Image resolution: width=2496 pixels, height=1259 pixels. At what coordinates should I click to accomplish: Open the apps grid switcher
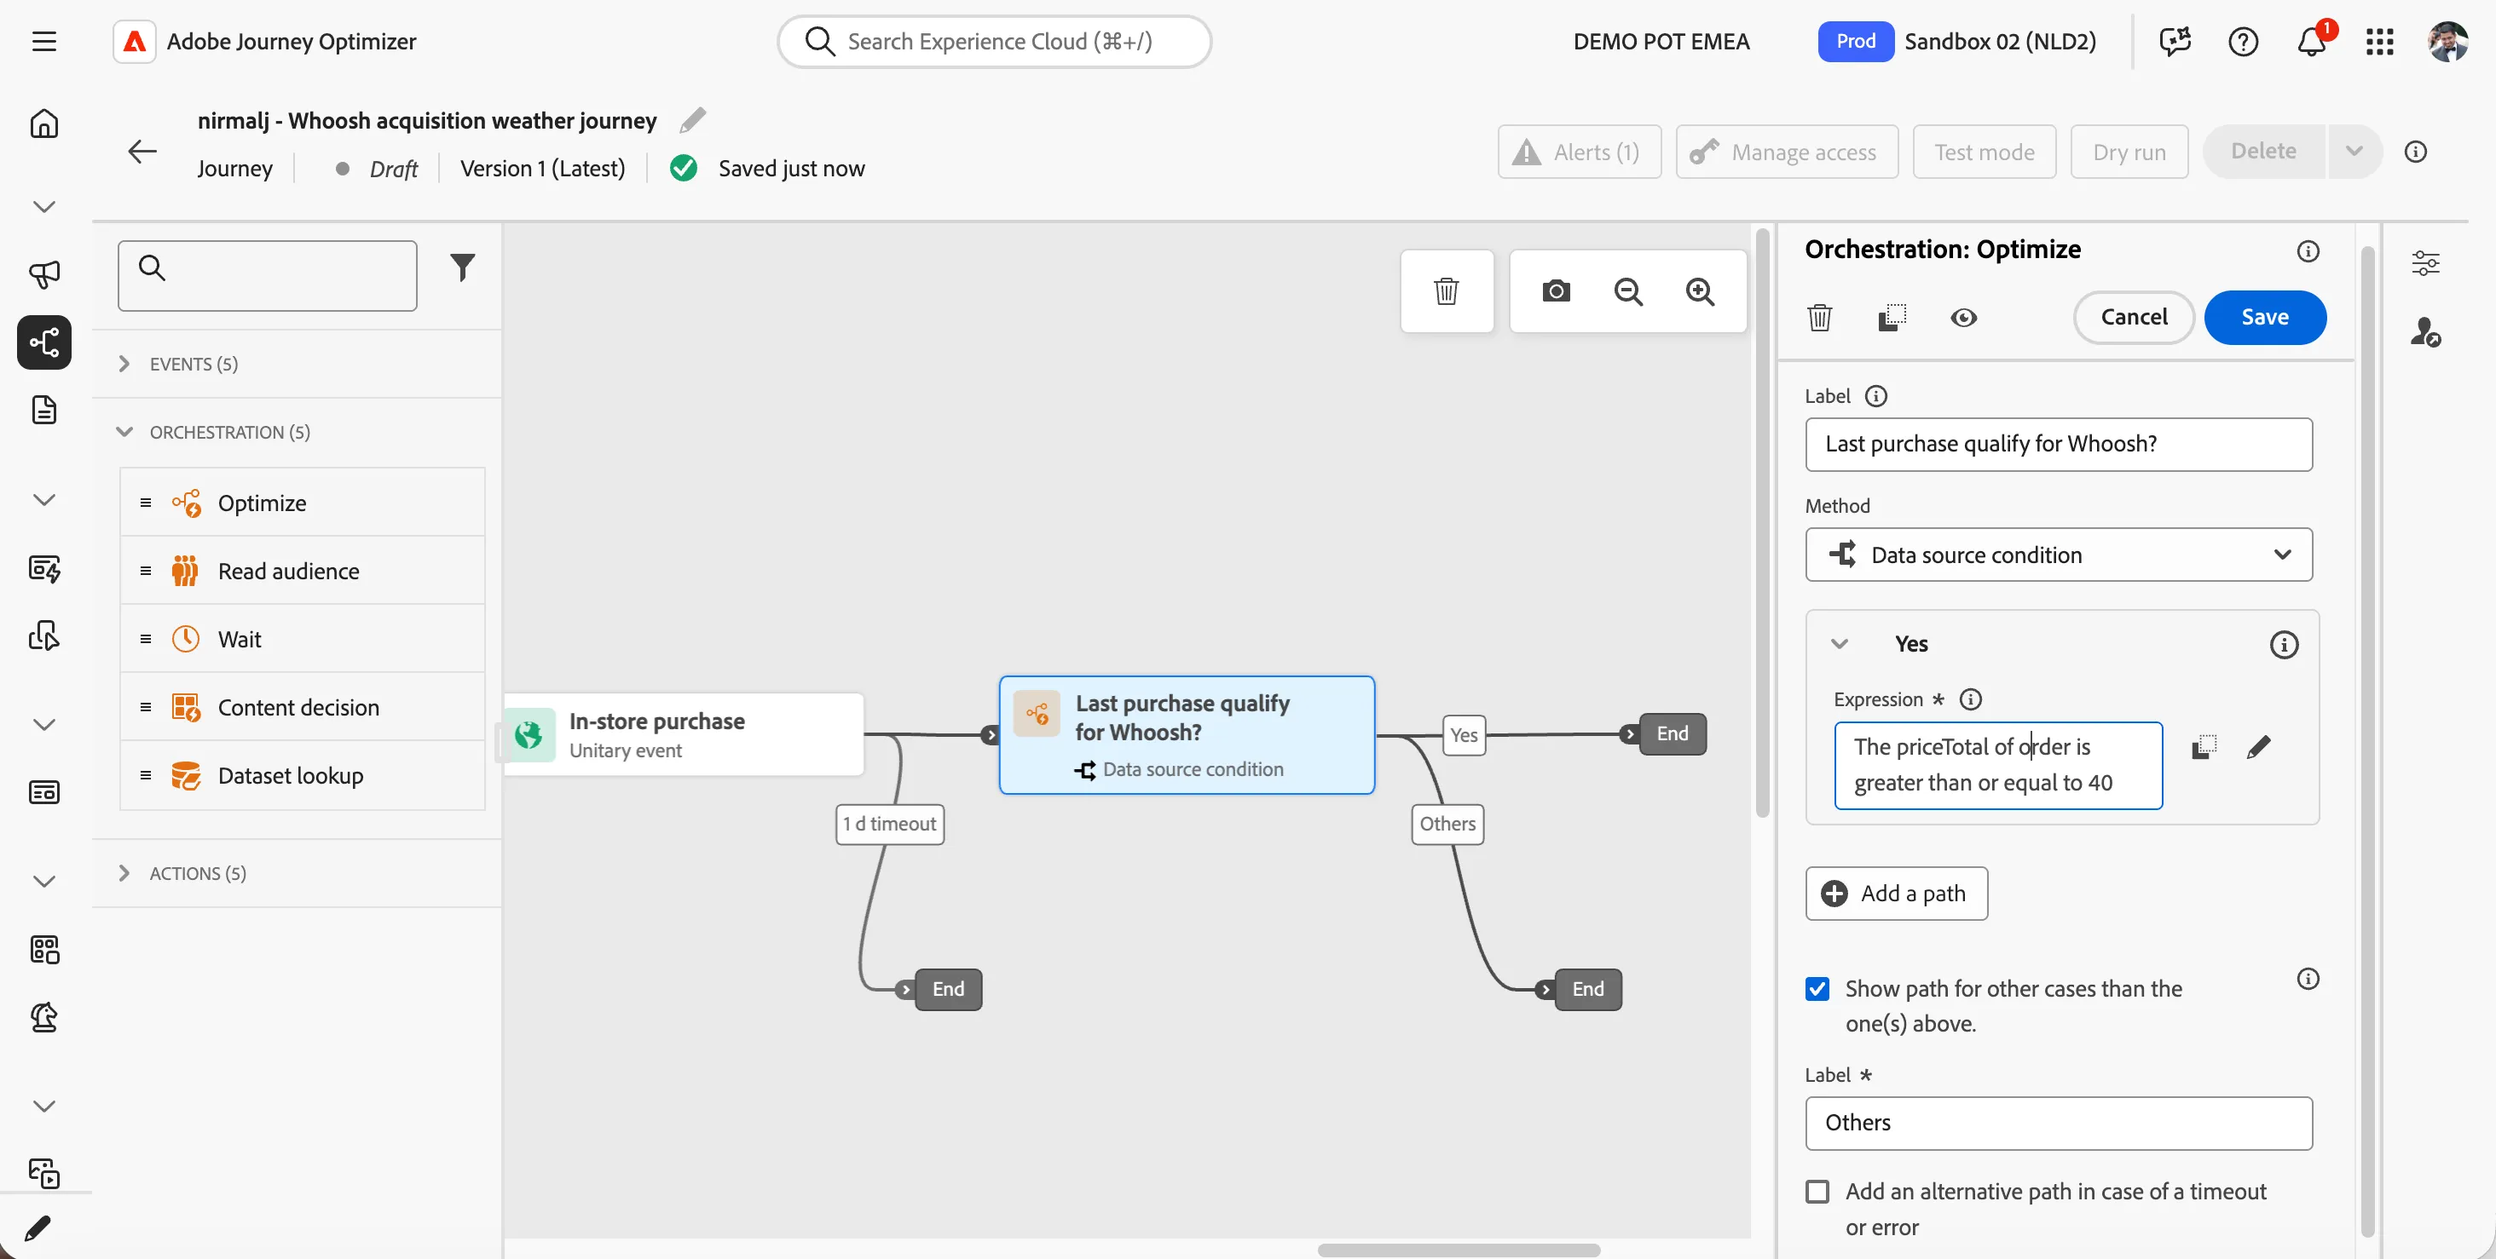[2378, 42]
